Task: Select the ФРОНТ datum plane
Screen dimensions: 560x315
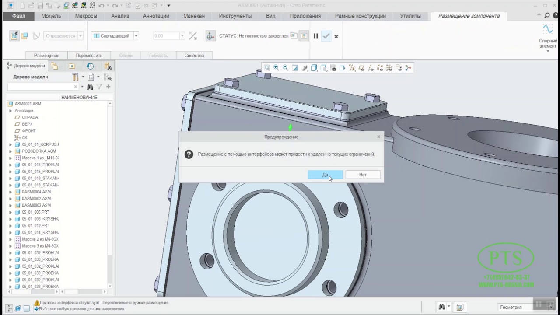Action: (25, 131)
